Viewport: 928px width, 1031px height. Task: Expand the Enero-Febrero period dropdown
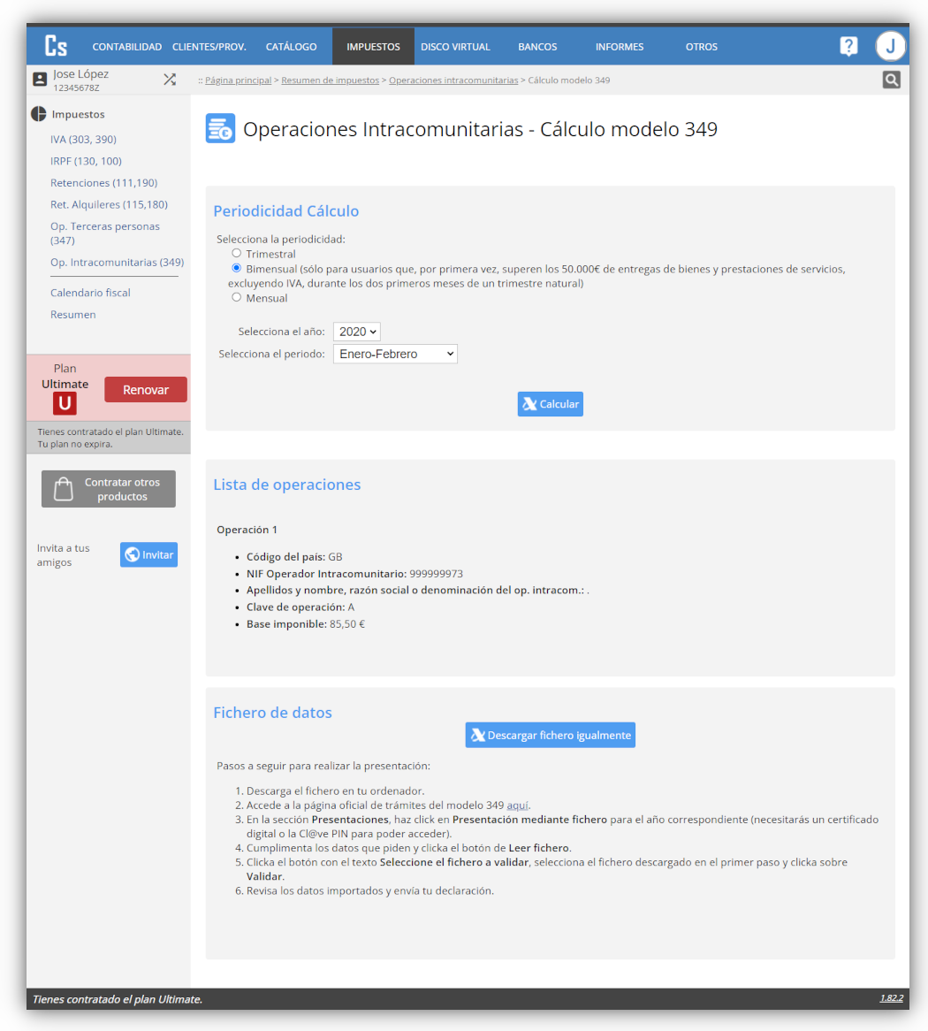pos(395,354)
